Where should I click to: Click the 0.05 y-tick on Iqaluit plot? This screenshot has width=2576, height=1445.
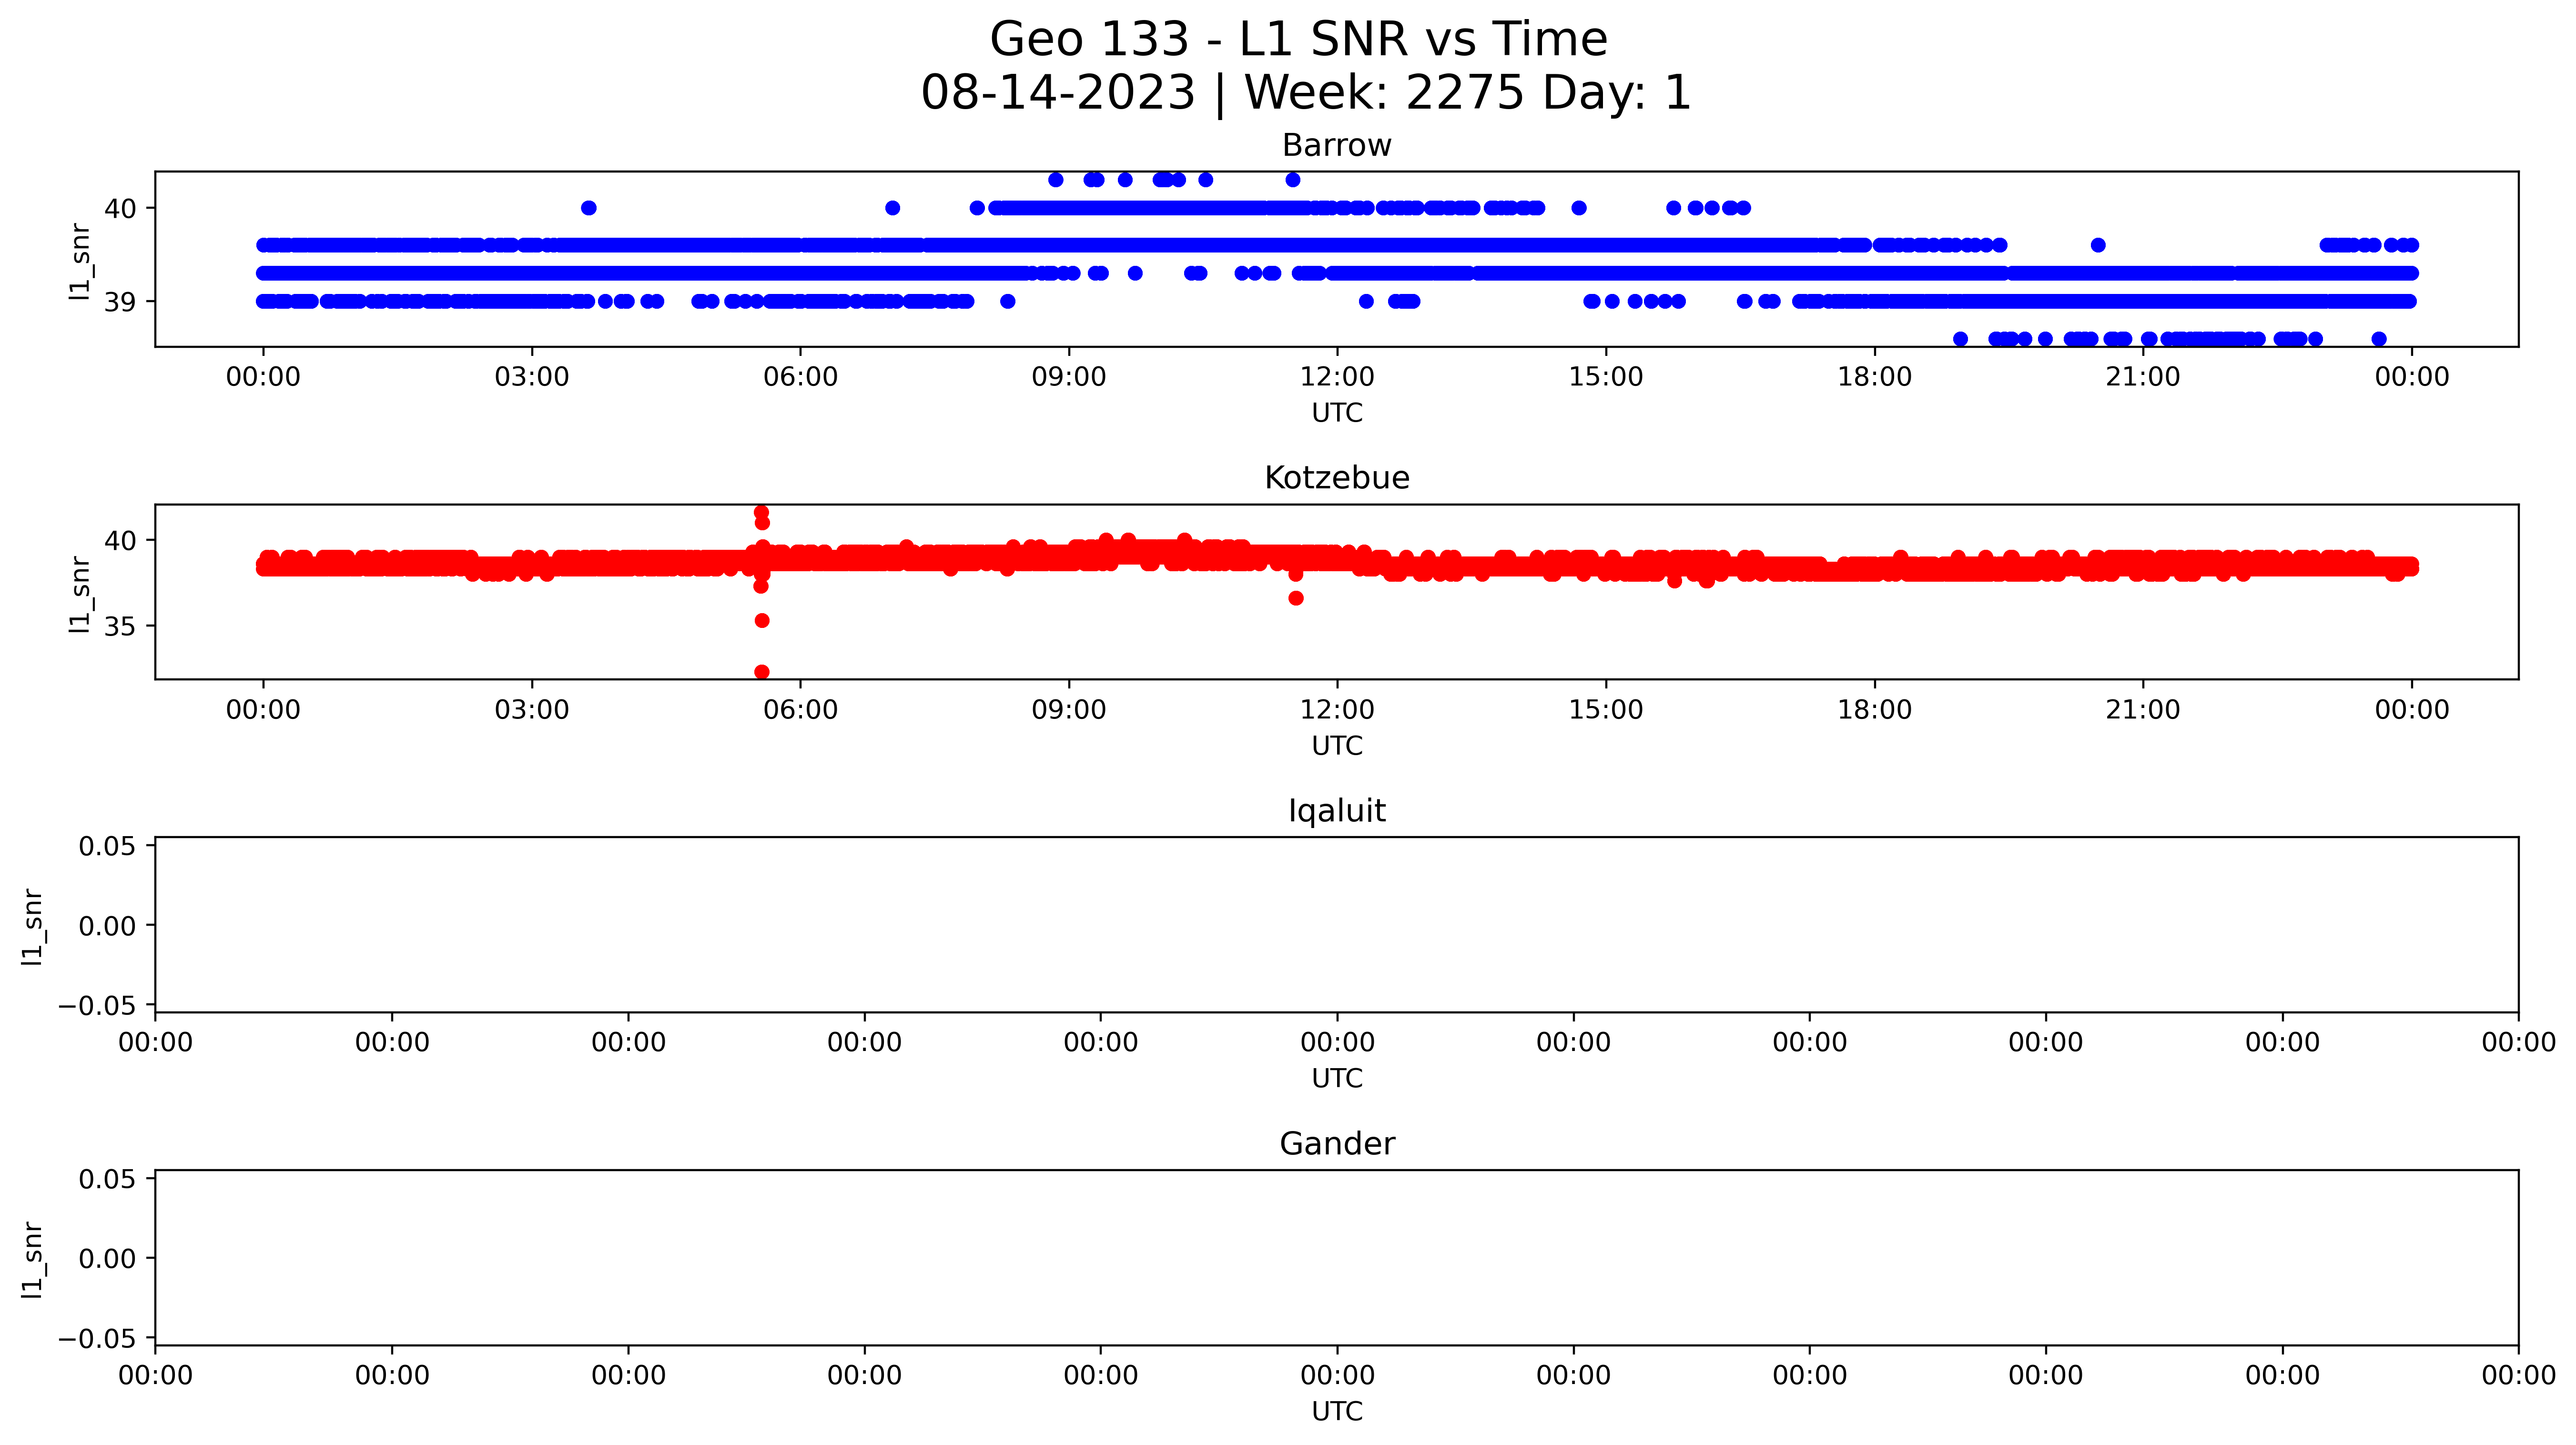pos(108,847)
